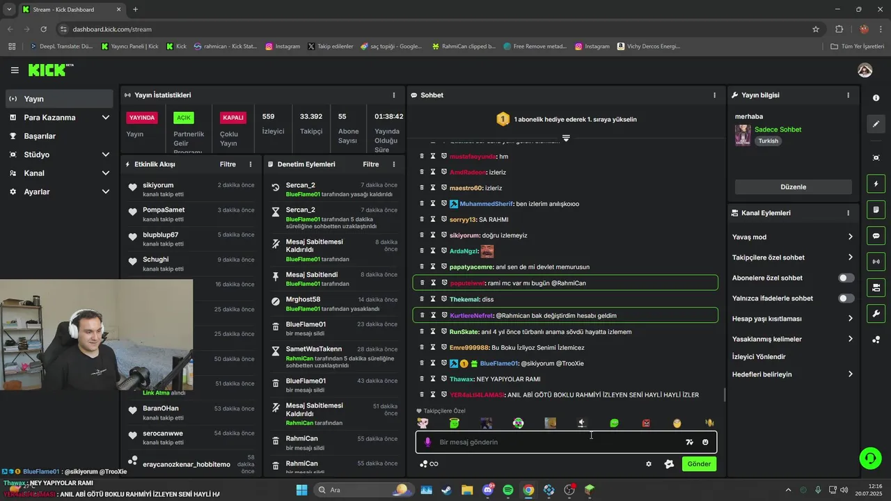The image size is (891, 501).
Task: Click the info icon in right sidebar
Action: pyautogui.click(x=876, y=98)
